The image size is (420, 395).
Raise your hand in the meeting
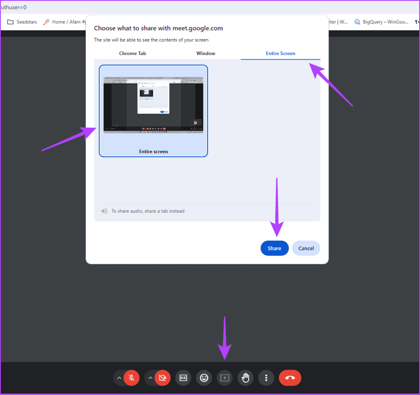(245, 378)
